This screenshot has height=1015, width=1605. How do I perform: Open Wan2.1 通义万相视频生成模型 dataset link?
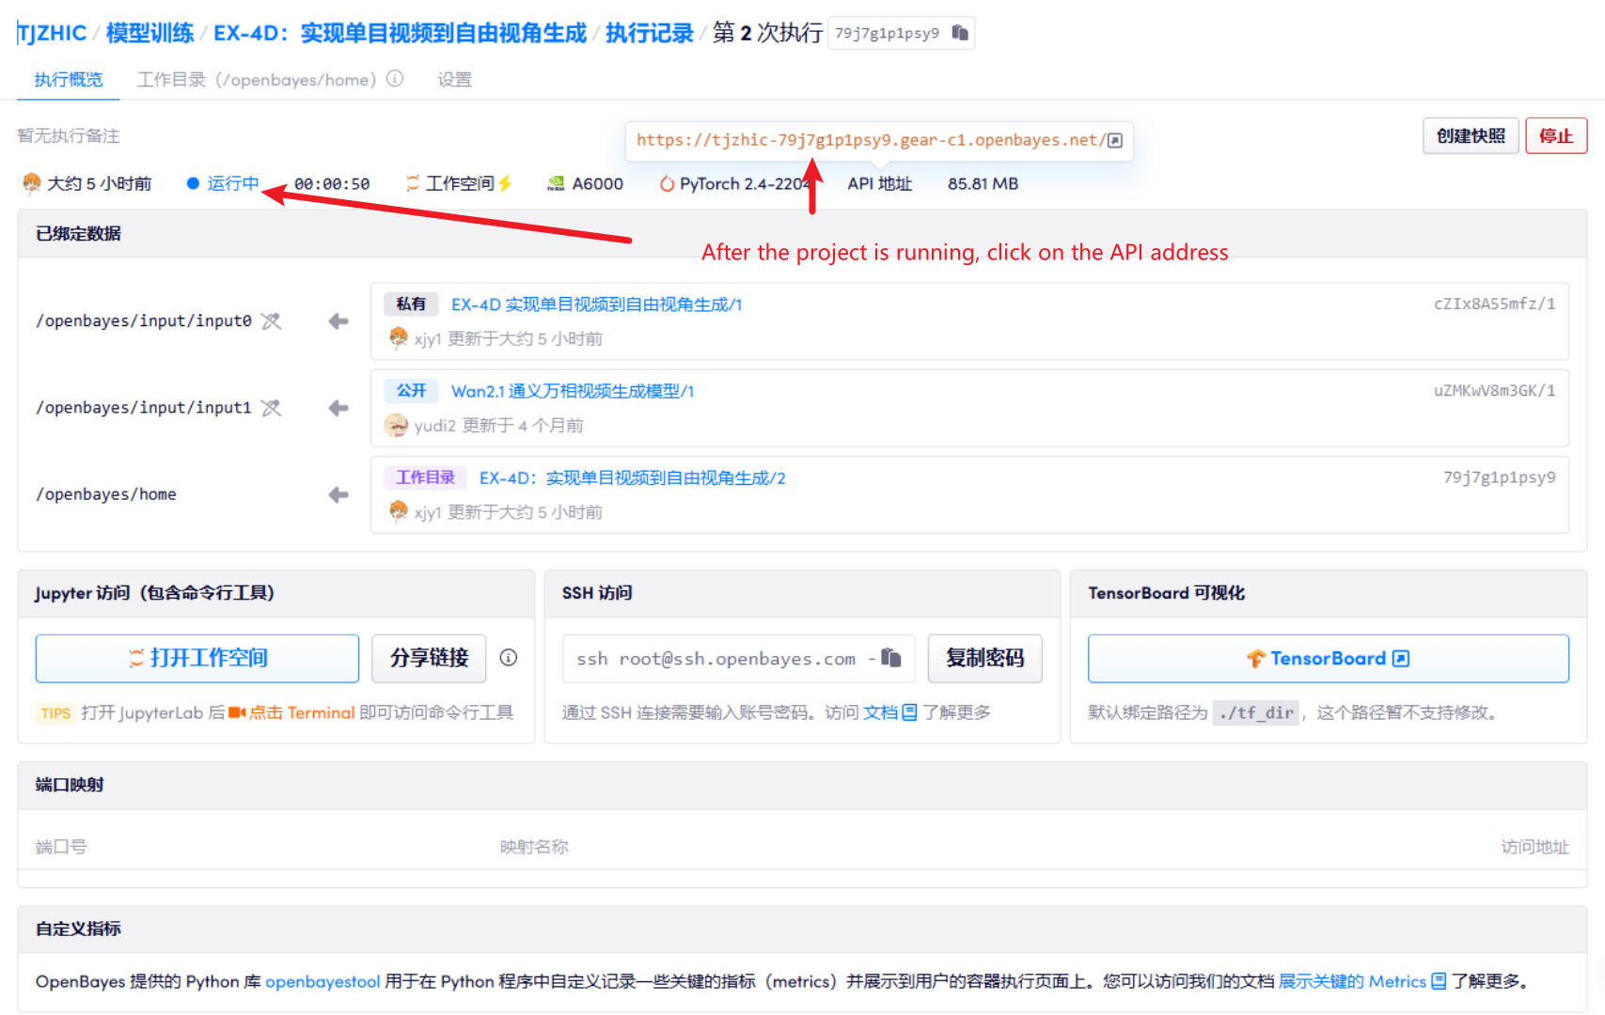tap(572, 391)
